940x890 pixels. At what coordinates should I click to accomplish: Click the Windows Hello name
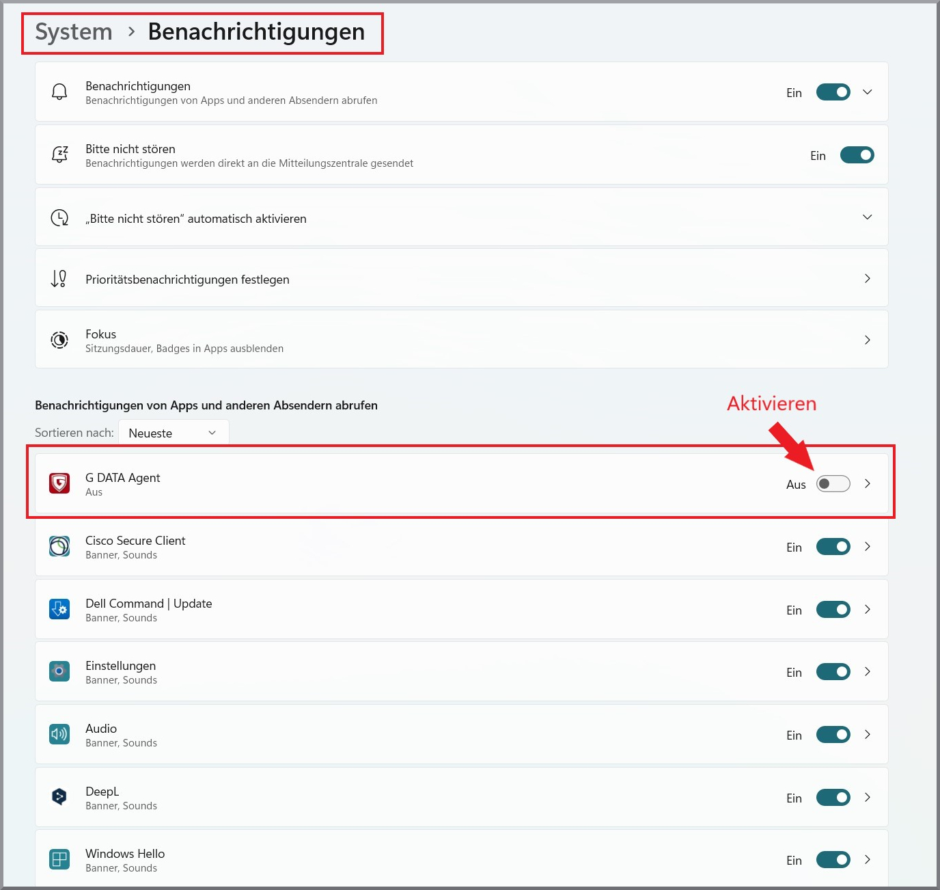coord(125,854)
